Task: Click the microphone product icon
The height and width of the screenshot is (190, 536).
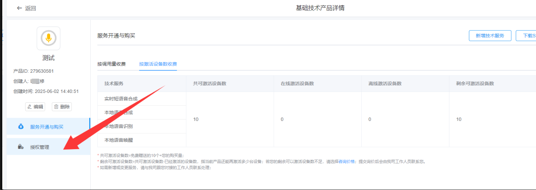Action: (x=48, y=38)
